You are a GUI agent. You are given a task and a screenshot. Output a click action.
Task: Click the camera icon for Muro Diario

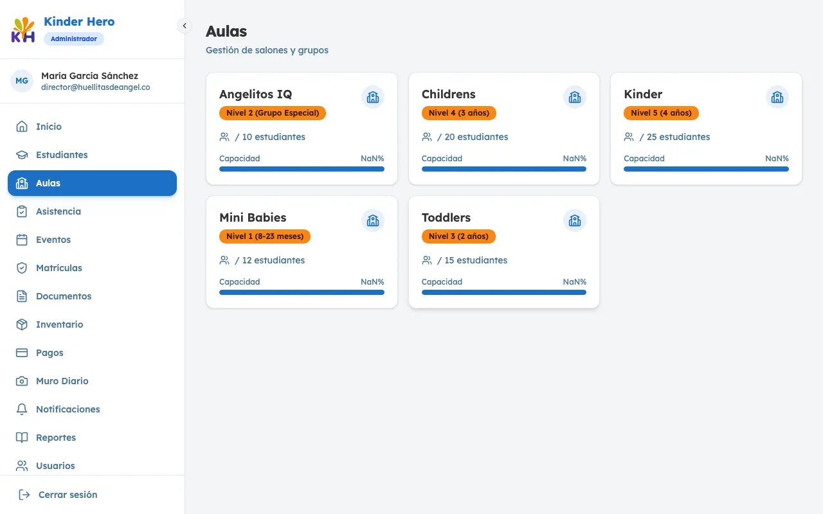22,381
